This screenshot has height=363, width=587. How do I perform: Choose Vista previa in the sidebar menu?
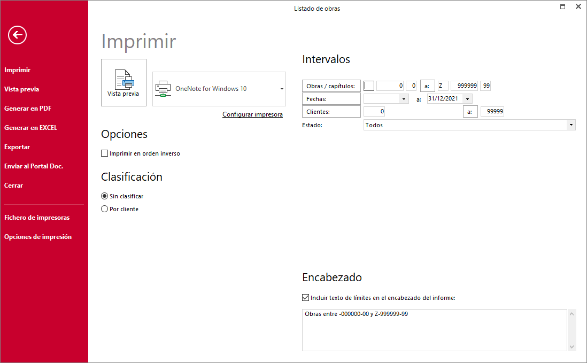point(22,89)
